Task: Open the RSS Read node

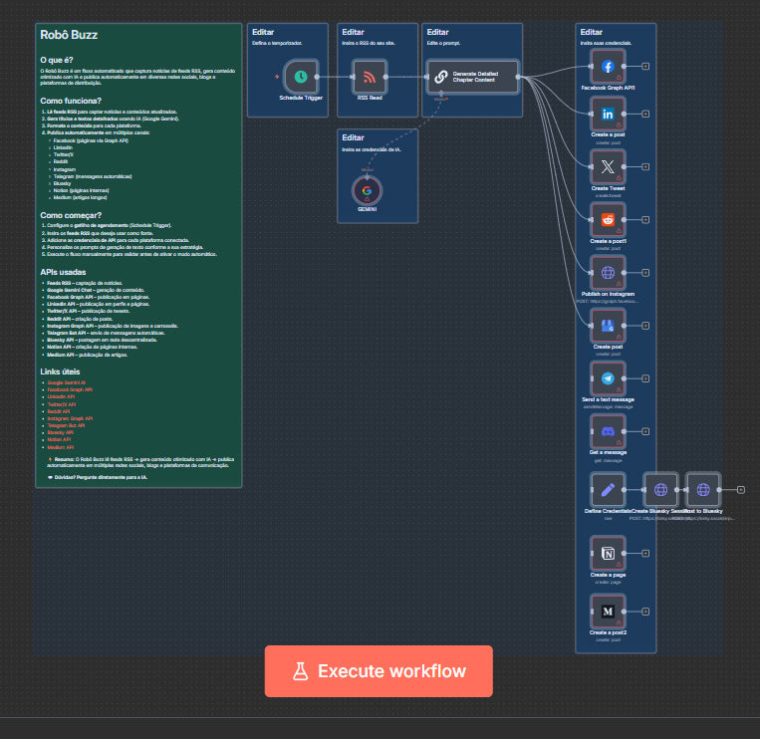Action: tap(370, 76)
